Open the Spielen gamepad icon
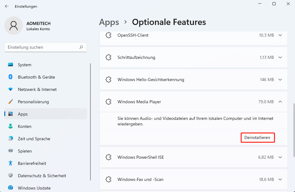Viewport: 295px width, 192px height. click(10, 151)
